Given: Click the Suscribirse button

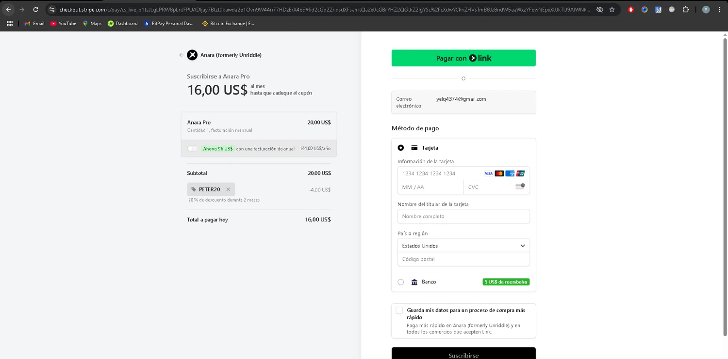Looking at the screenshot, I should (x=463, y=354).
